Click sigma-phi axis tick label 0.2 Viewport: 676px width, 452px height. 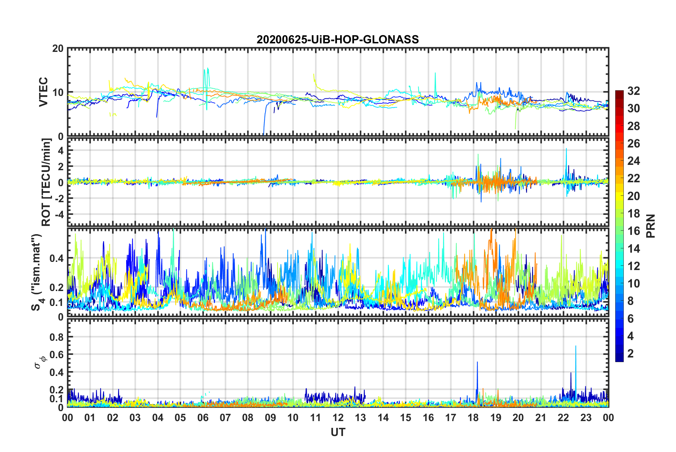coord(57,390)
